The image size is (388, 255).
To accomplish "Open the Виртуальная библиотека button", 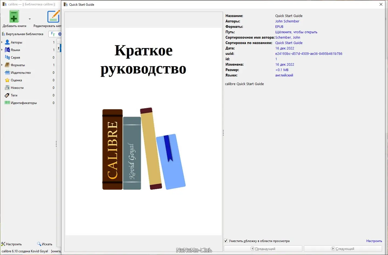I will click(x=23, y=34).
